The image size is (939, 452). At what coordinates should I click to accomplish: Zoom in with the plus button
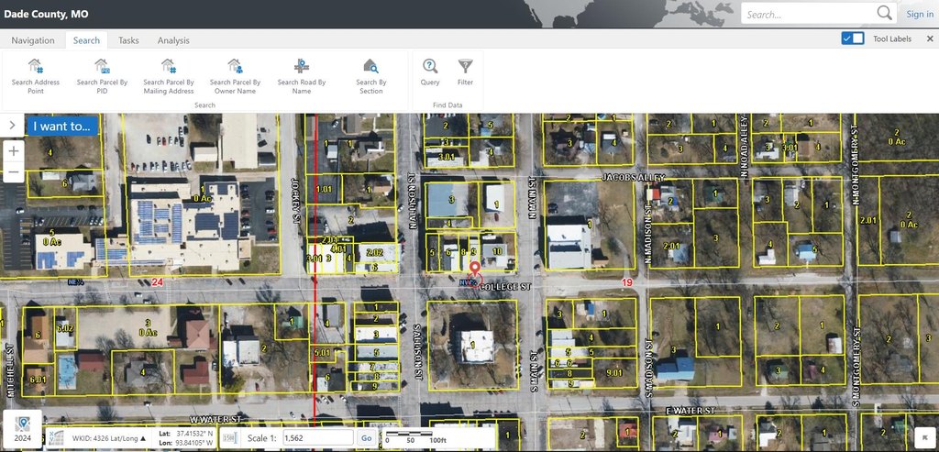click(x=14, y=150)
